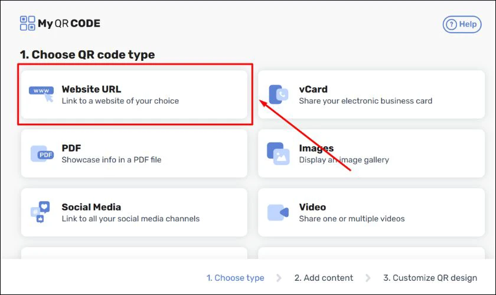
Task: Click the chevron after Add content step
Action: [x=368, y=278]
